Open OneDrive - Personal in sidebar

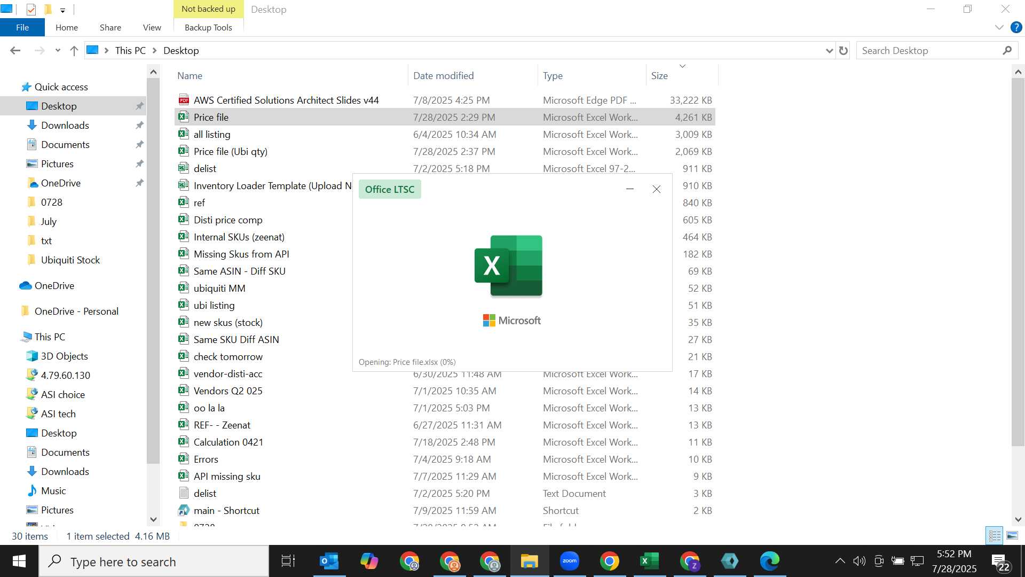tap(76, 311)
